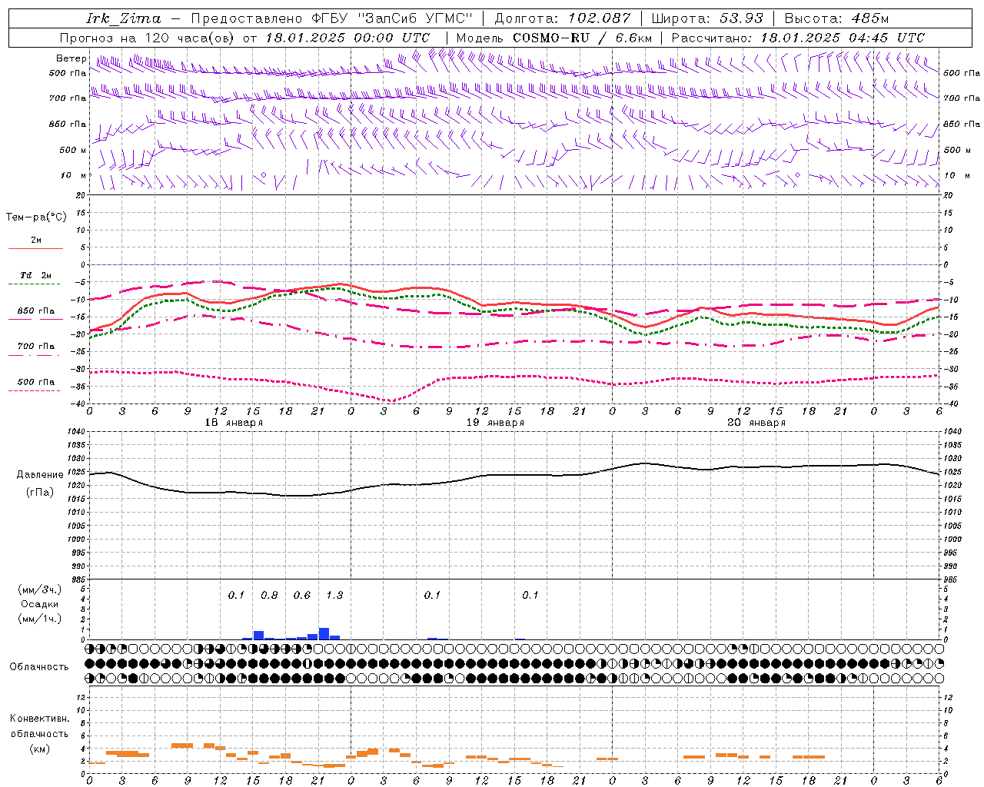The width and height of the screenshot is (984, 787).
Task: Click the "Тем-ра(°C)" temperature label
Action: point(36,218)
